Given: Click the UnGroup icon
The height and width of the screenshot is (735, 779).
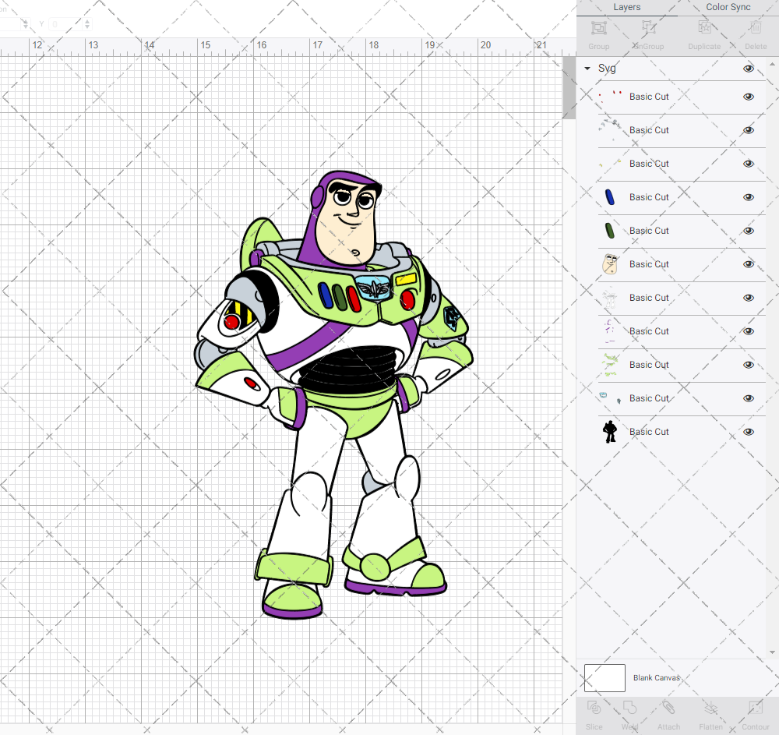Looking at the screenshot, I should tap(648, 28).
